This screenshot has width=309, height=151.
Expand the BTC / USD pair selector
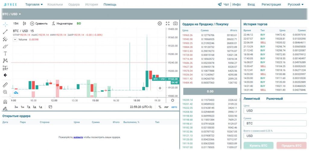click(12, 14)
